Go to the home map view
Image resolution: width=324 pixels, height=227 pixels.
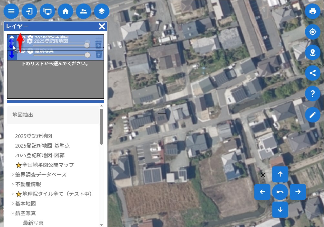(66, 11)
